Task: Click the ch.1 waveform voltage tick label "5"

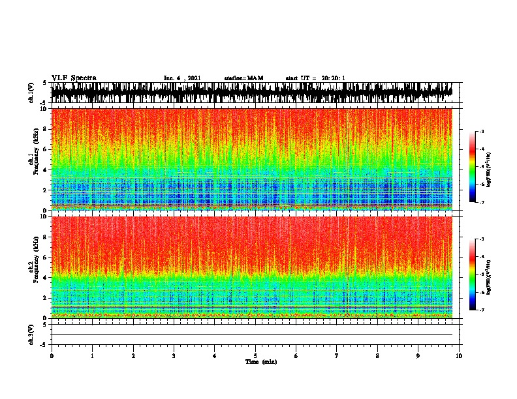Action: (x=46, y=83)
